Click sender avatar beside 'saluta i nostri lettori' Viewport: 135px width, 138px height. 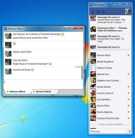(x=8, y=54)
